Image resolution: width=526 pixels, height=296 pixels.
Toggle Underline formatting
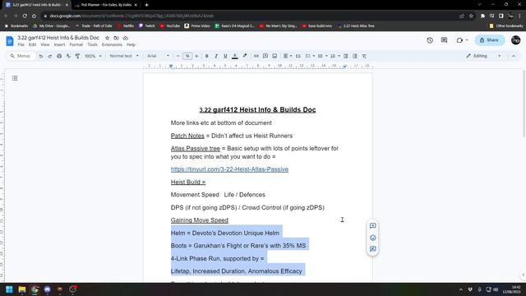(x=225, y=56)
